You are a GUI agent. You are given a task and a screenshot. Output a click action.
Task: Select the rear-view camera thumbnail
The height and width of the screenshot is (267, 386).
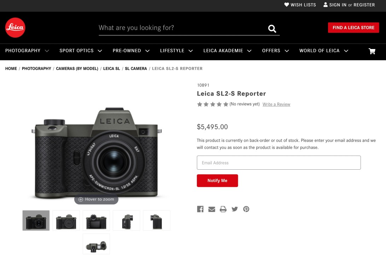(96, 221)
